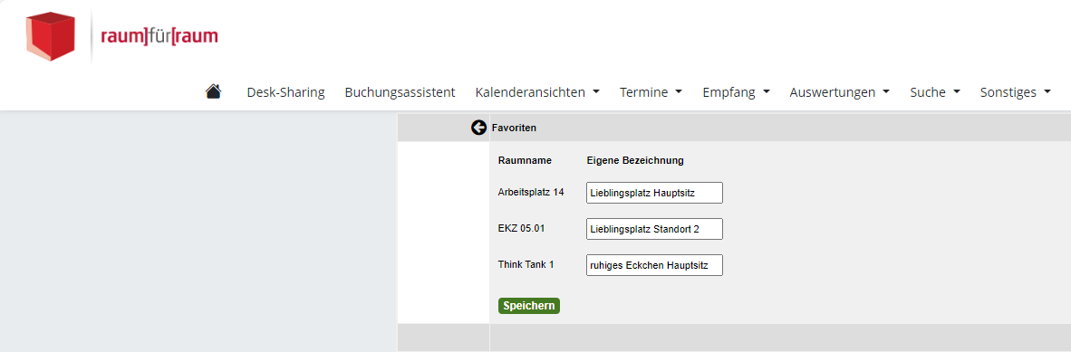Open the Desk-Sharing page
1071x352 pixels.
click(x=285, y=92)
